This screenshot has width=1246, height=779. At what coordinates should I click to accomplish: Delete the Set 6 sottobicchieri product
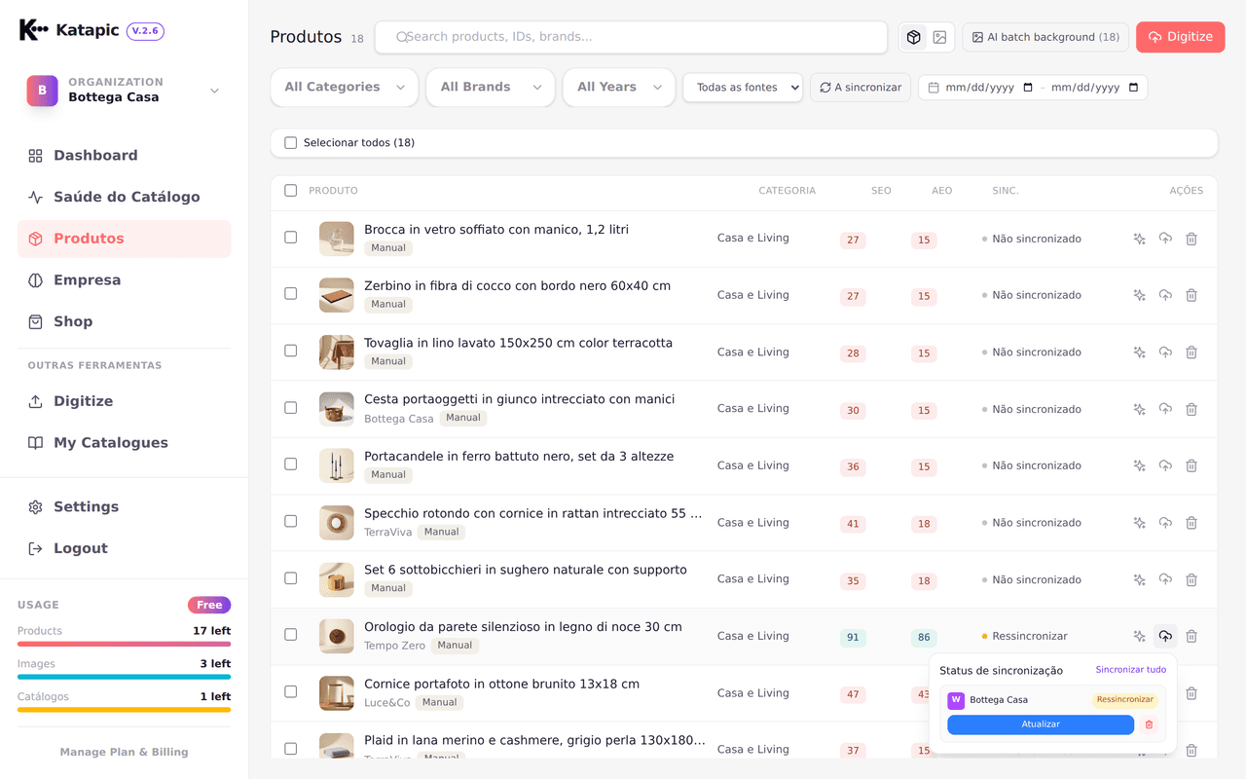pyautogui.click(x=1191, y=579)
